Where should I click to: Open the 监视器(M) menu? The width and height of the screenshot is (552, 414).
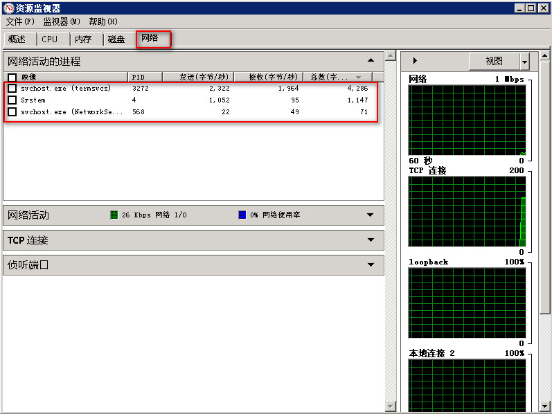[62, 22]
